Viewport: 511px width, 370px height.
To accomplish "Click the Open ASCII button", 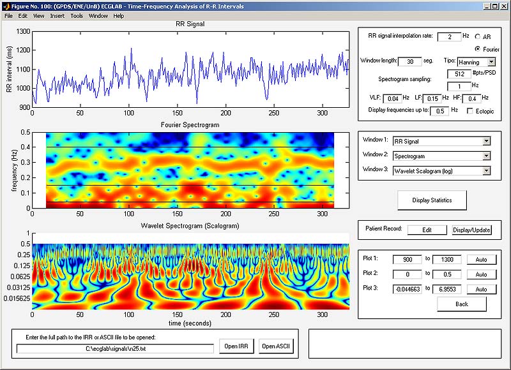I will [276, 346].
